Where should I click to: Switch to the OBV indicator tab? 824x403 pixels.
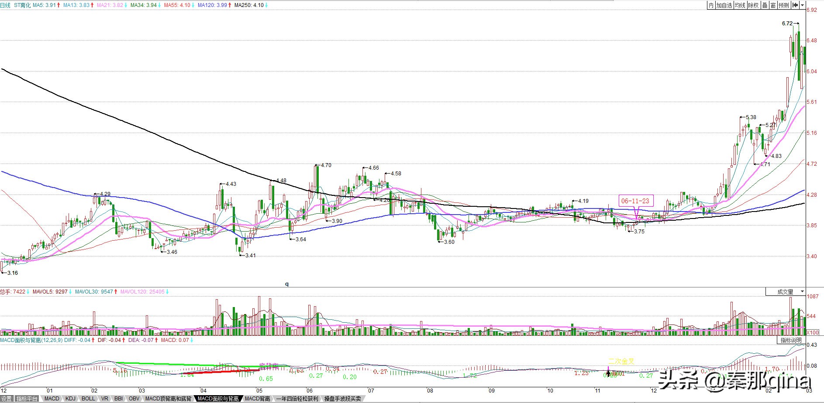point(134,399)
